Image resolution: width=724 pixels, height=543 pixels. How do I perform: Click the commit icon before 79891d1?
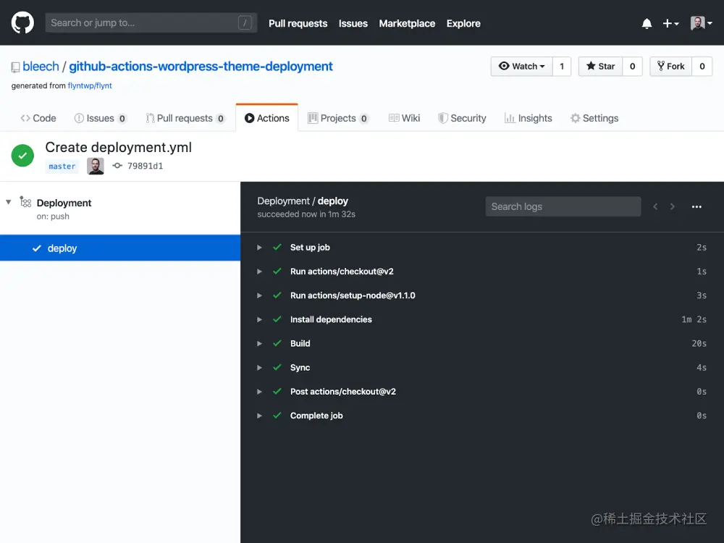117,166
